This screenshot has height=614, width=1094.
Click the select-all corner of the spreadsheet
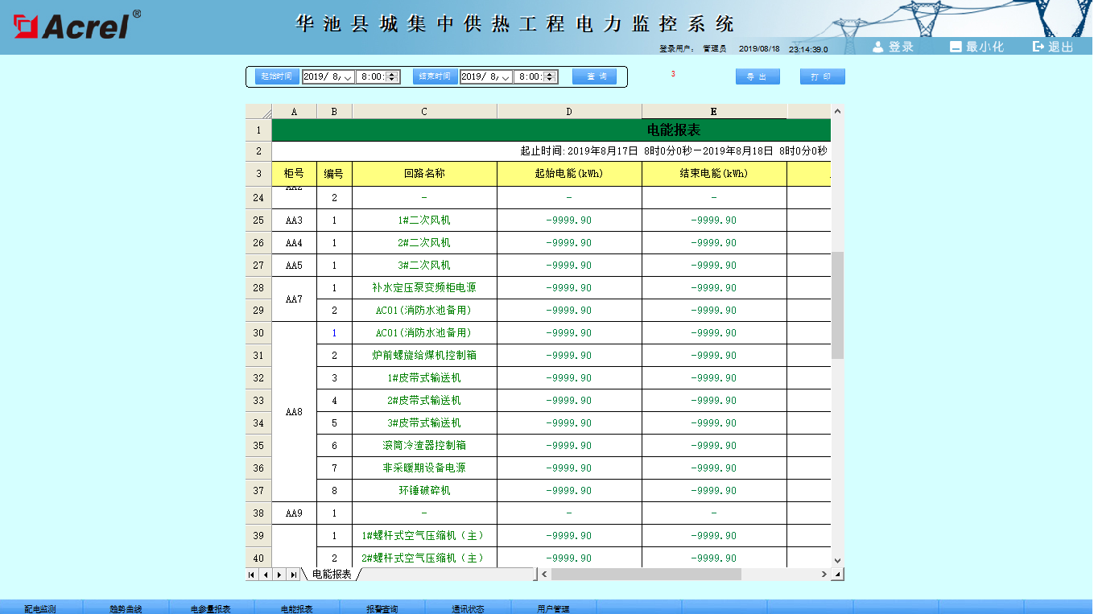coord(258,112)
